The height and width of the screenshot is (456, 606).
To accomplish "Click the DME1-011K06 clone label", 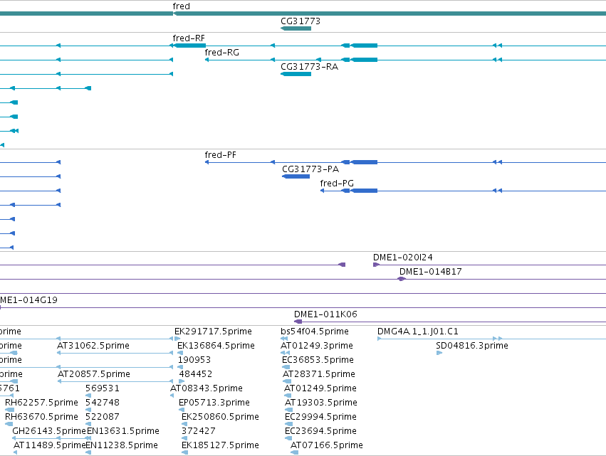I will [325, 314].
